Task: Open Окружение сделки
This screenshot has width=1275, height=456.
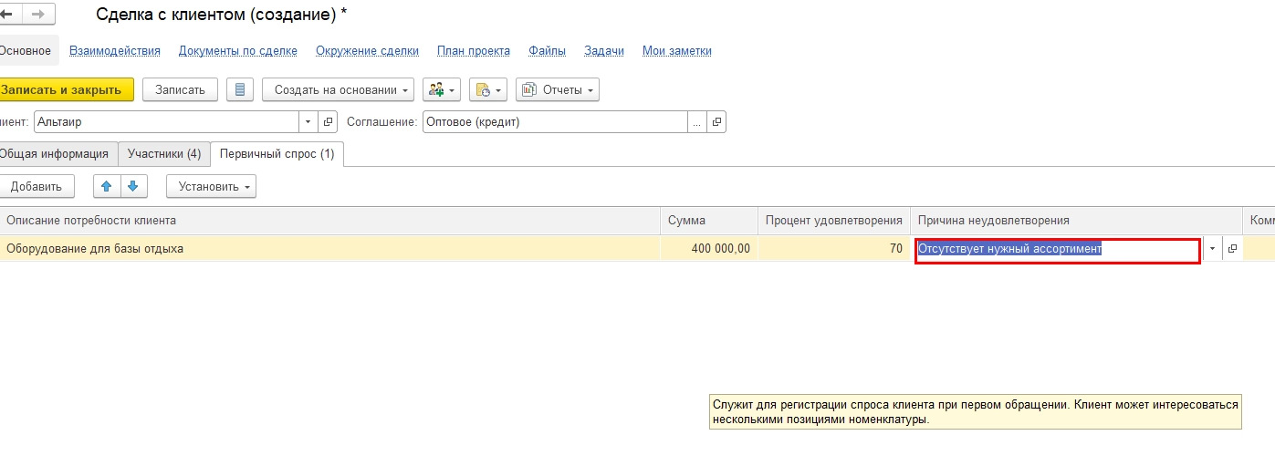Action: click(367, 51)
